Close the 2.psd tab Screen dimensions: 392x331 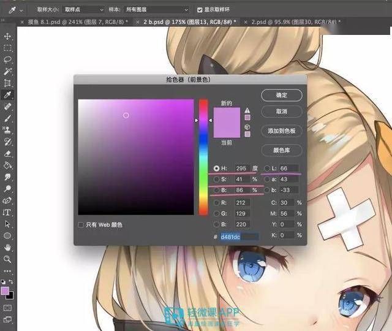[246, 22]
